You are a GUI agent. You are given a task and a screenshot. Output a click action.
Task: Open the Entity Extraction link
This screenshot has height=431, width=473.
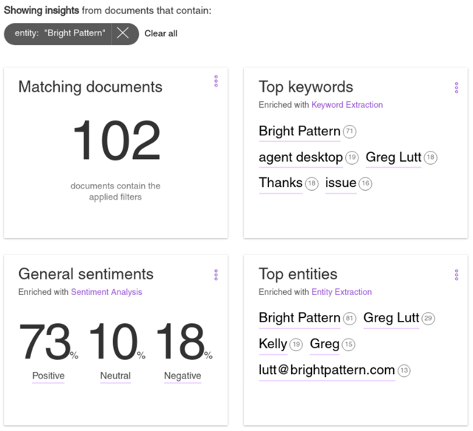pyautogui.click(x=341, y=292)
